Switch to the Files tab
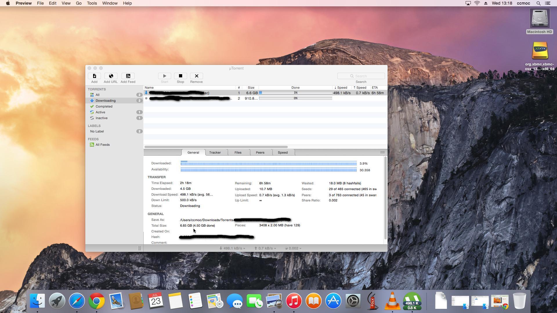Screen dimensions: 557x313 [238, 152]
